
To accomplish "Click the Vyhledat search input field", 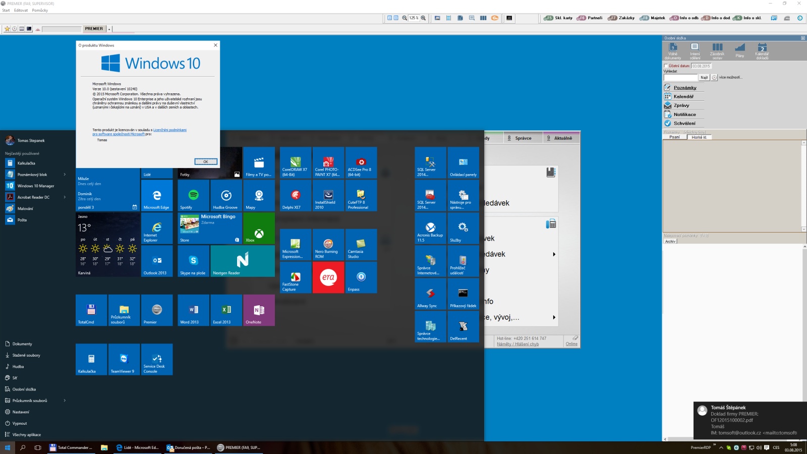I will pos(680,77).
